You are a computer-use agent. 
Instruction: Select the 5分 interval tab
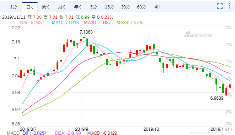(x=94, y=7)
